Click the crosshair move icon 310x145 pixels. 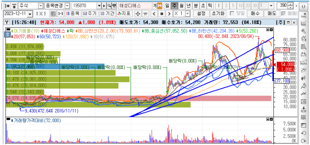click(x=138, y=14)
